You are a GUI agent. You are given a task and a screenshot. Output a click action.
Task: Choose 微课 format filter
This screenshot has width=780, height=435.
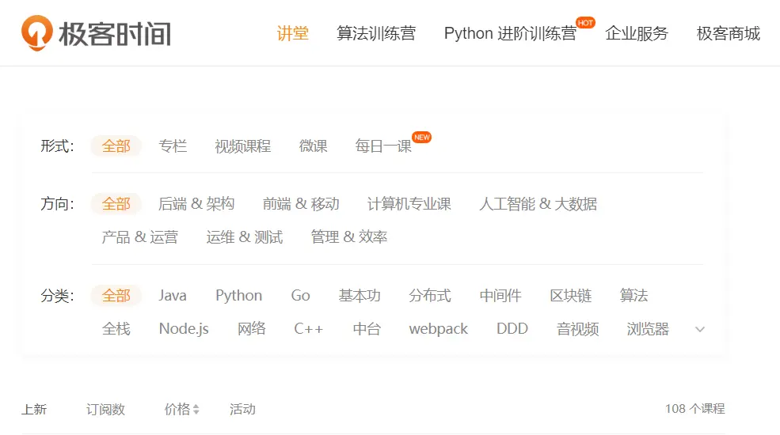point(313,146)
